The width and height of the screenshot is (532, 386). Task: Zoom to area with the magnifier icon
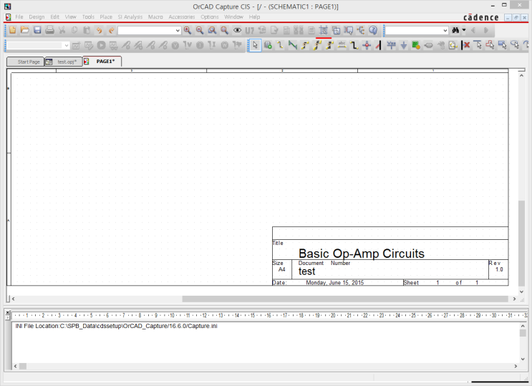click(x=212, y=30)
